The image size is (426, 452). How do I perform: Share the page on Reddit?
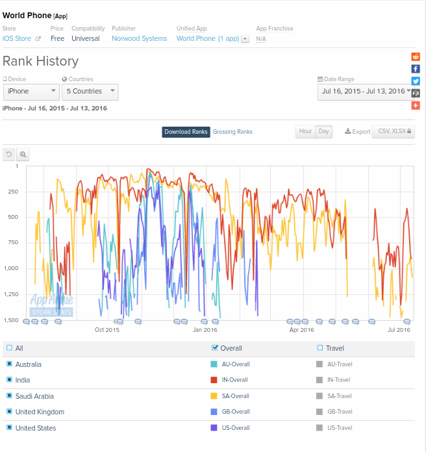pos(416,57)
